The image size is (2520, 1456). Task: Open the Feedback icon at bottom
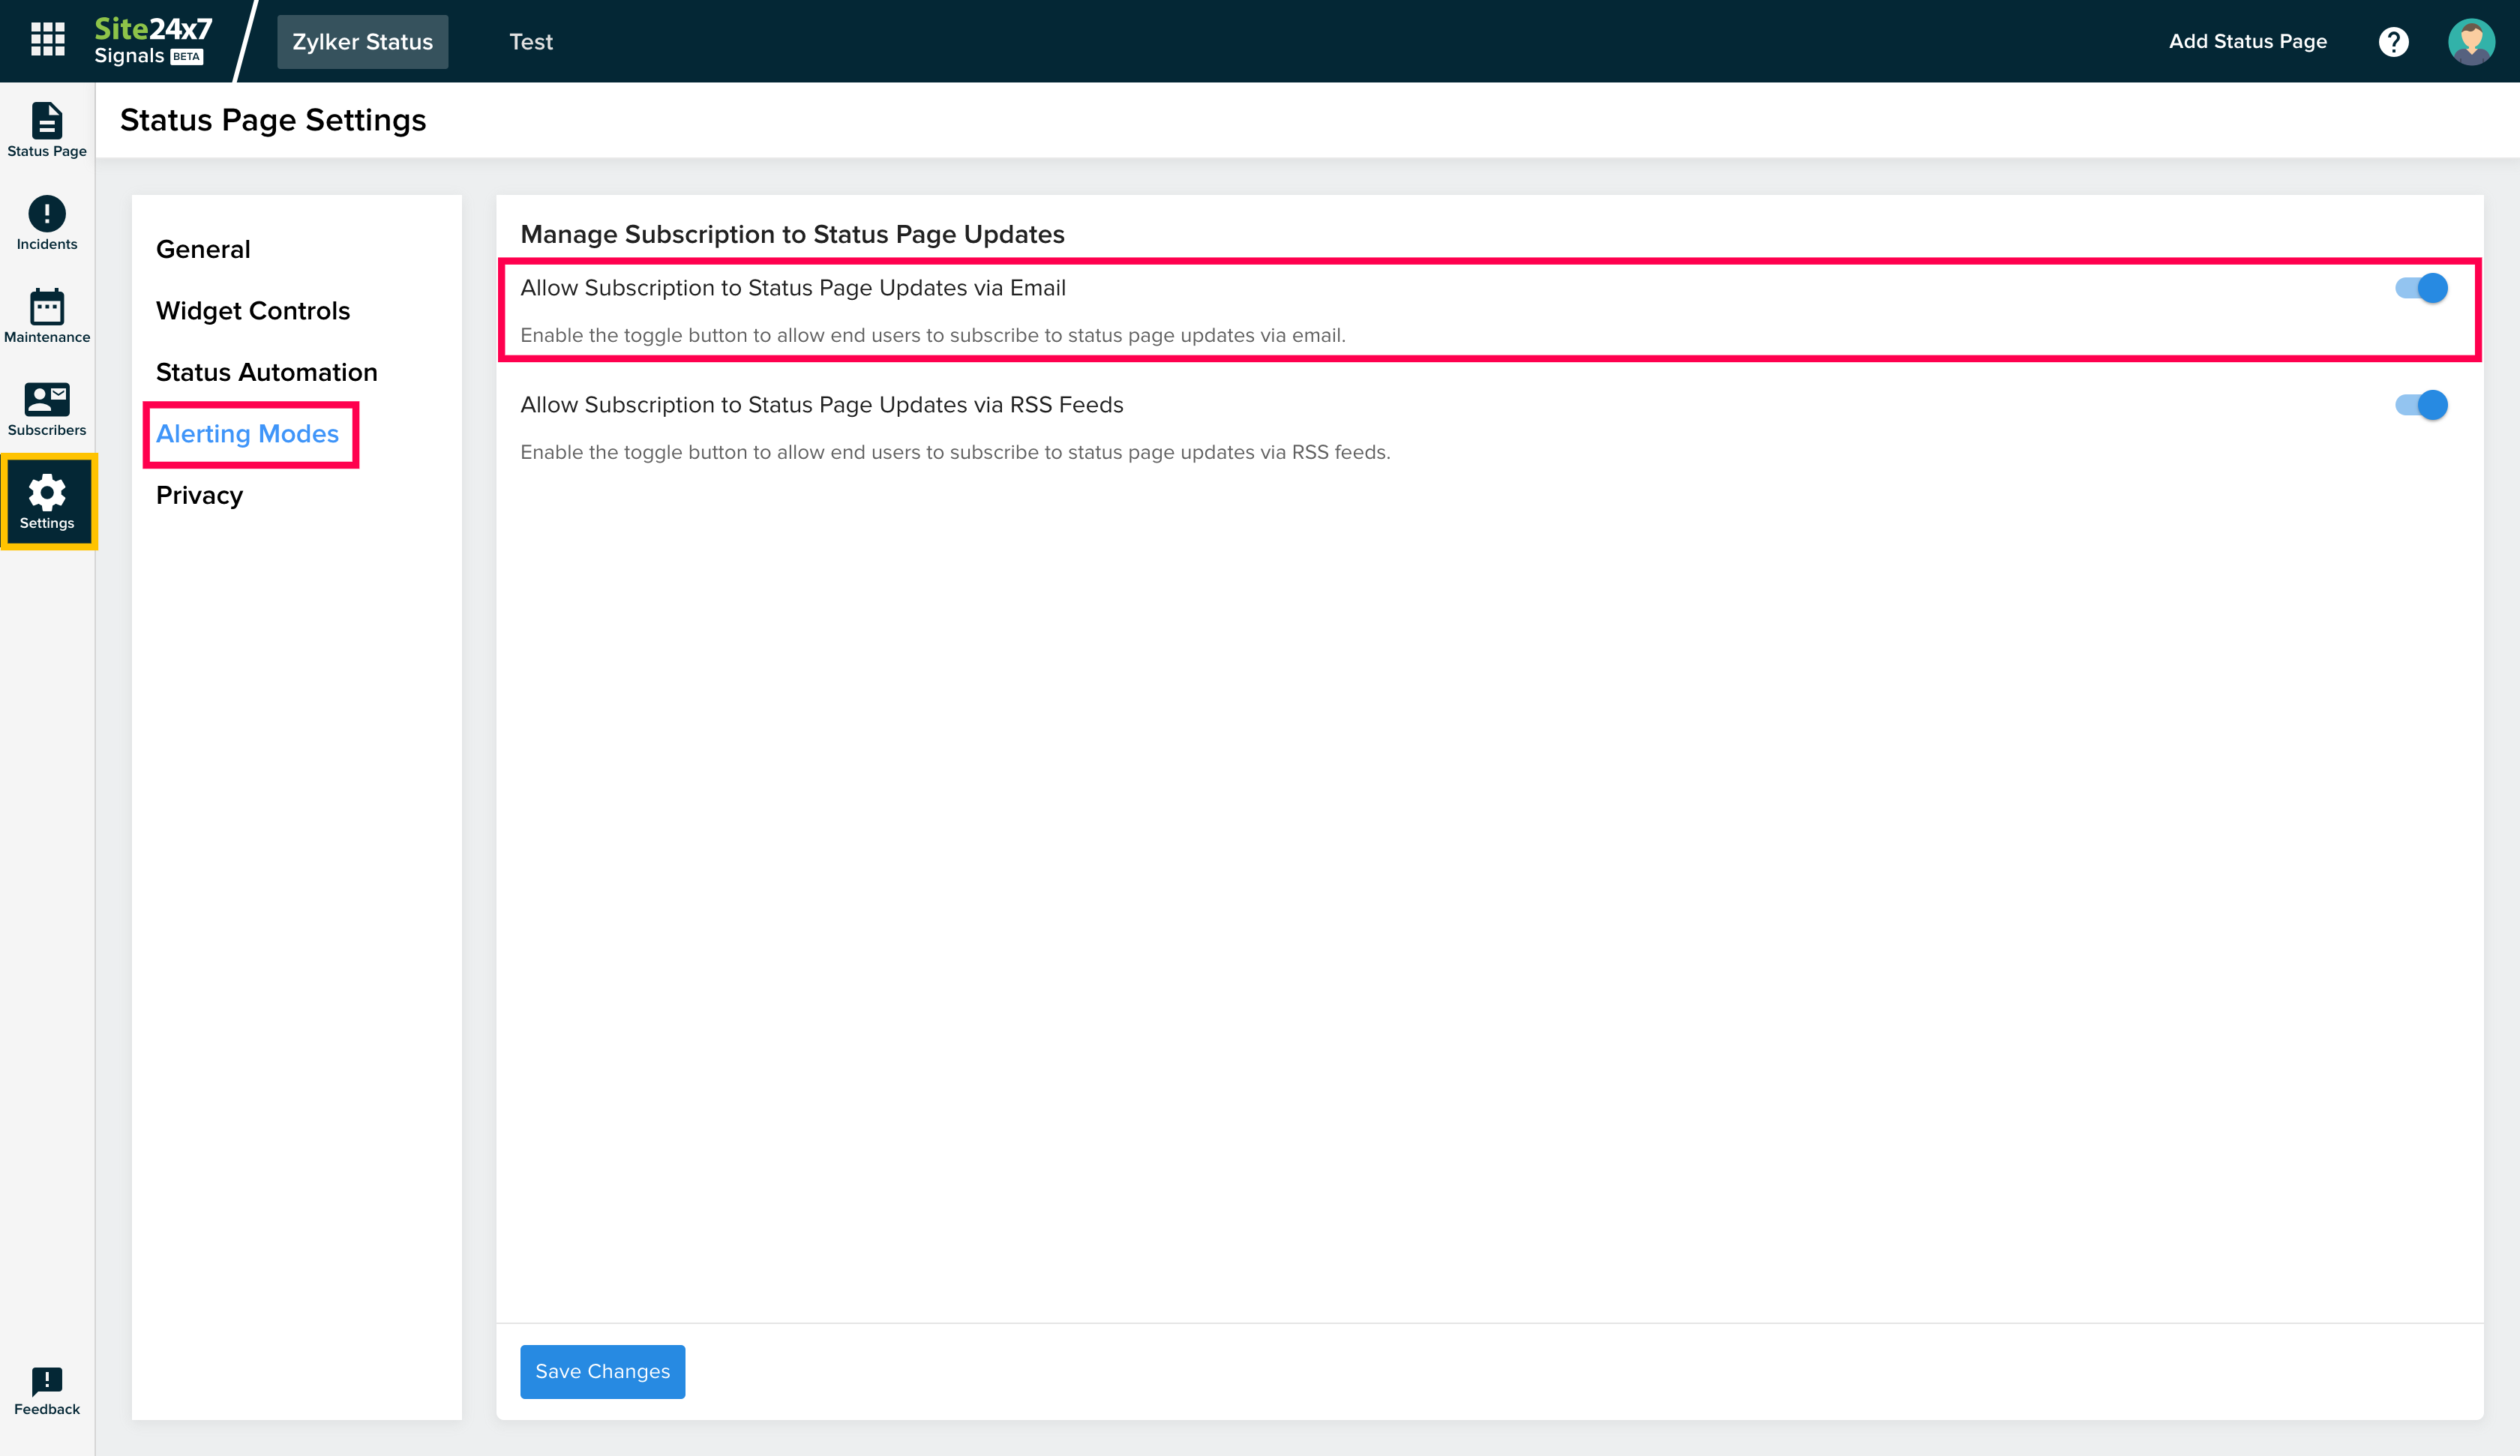[x=47, y=1391]
